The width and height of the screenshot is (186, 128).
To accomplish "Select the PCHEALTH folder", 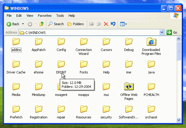I will [151, 90].
